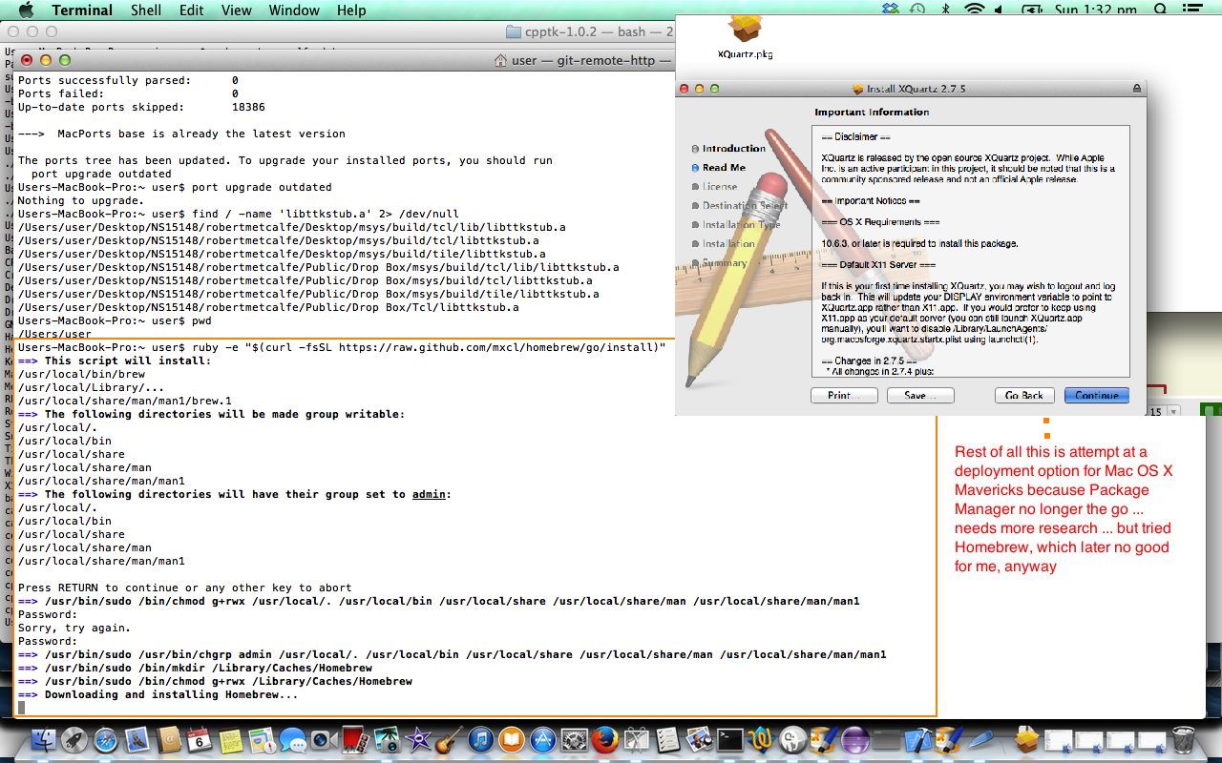
Task: Open Spotlight search
Action: pos(1160,10)
